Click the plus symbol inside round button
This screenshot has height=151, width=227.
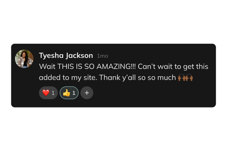87,93
